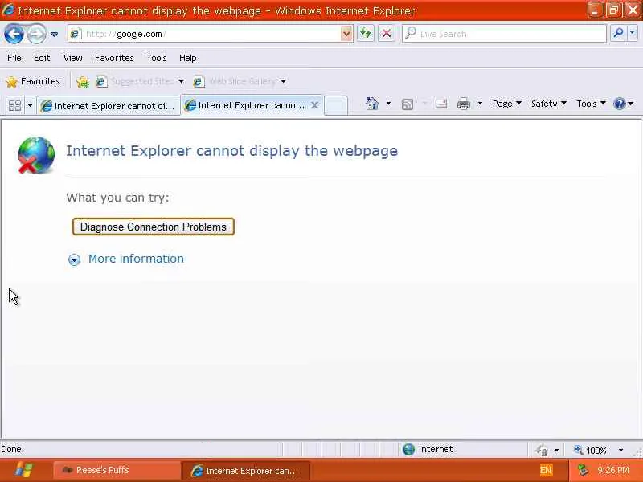Switch to the first Internet Explorer cannot di... tab
Viewport: 643px width, 482px height.
(109, 106)
